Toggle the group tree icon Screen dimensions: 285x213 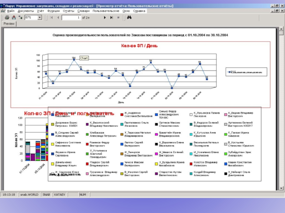pyautogui.click(x=20, y=17)
